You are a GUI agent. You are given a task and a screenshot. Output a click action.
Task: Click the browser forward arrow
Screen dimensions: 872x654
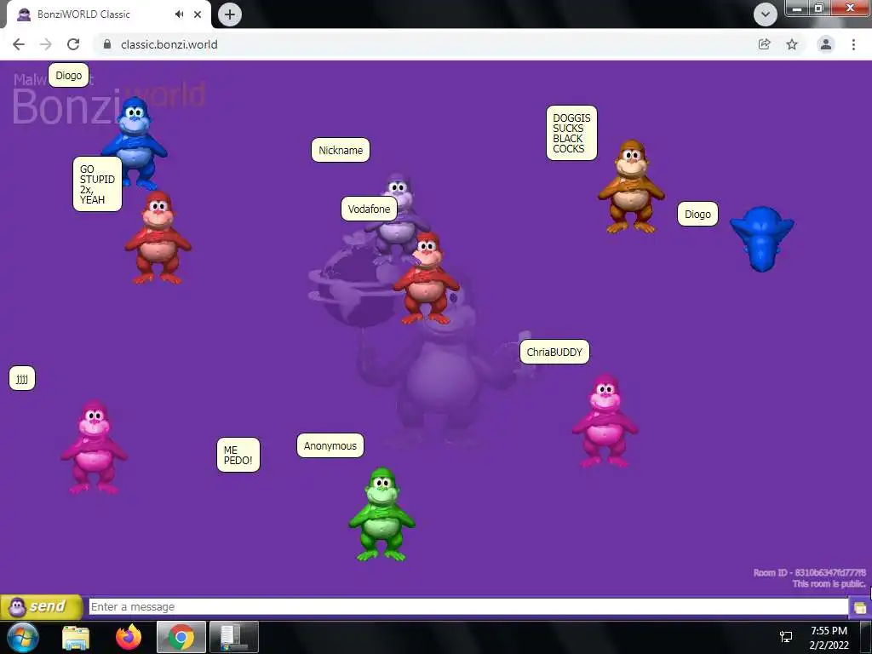coord(46,44)
